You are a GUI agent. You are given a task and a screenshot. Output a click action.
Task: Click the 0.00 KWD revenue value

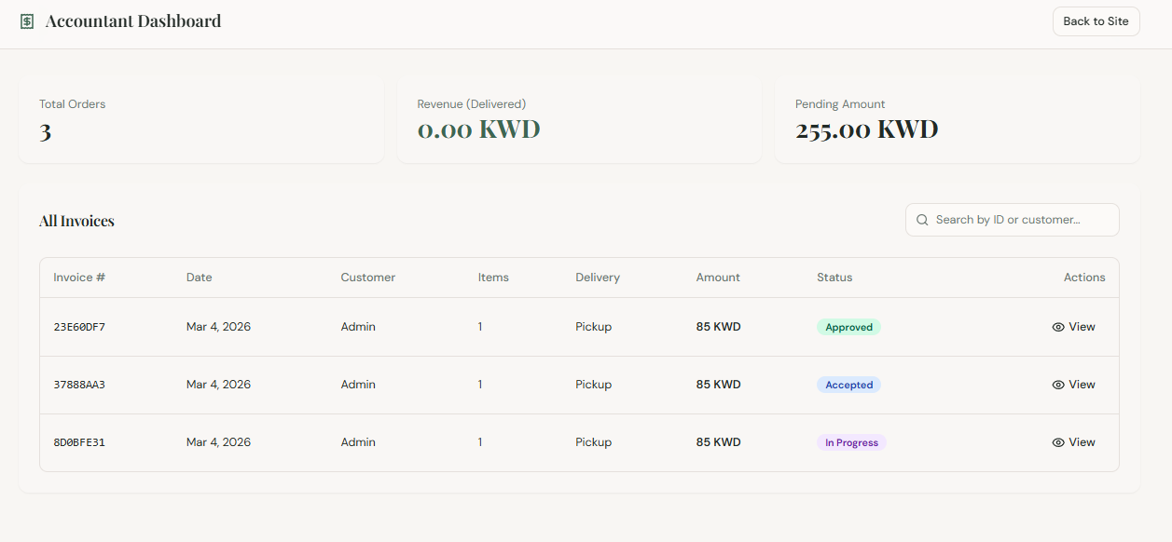[x=478, y=129]
